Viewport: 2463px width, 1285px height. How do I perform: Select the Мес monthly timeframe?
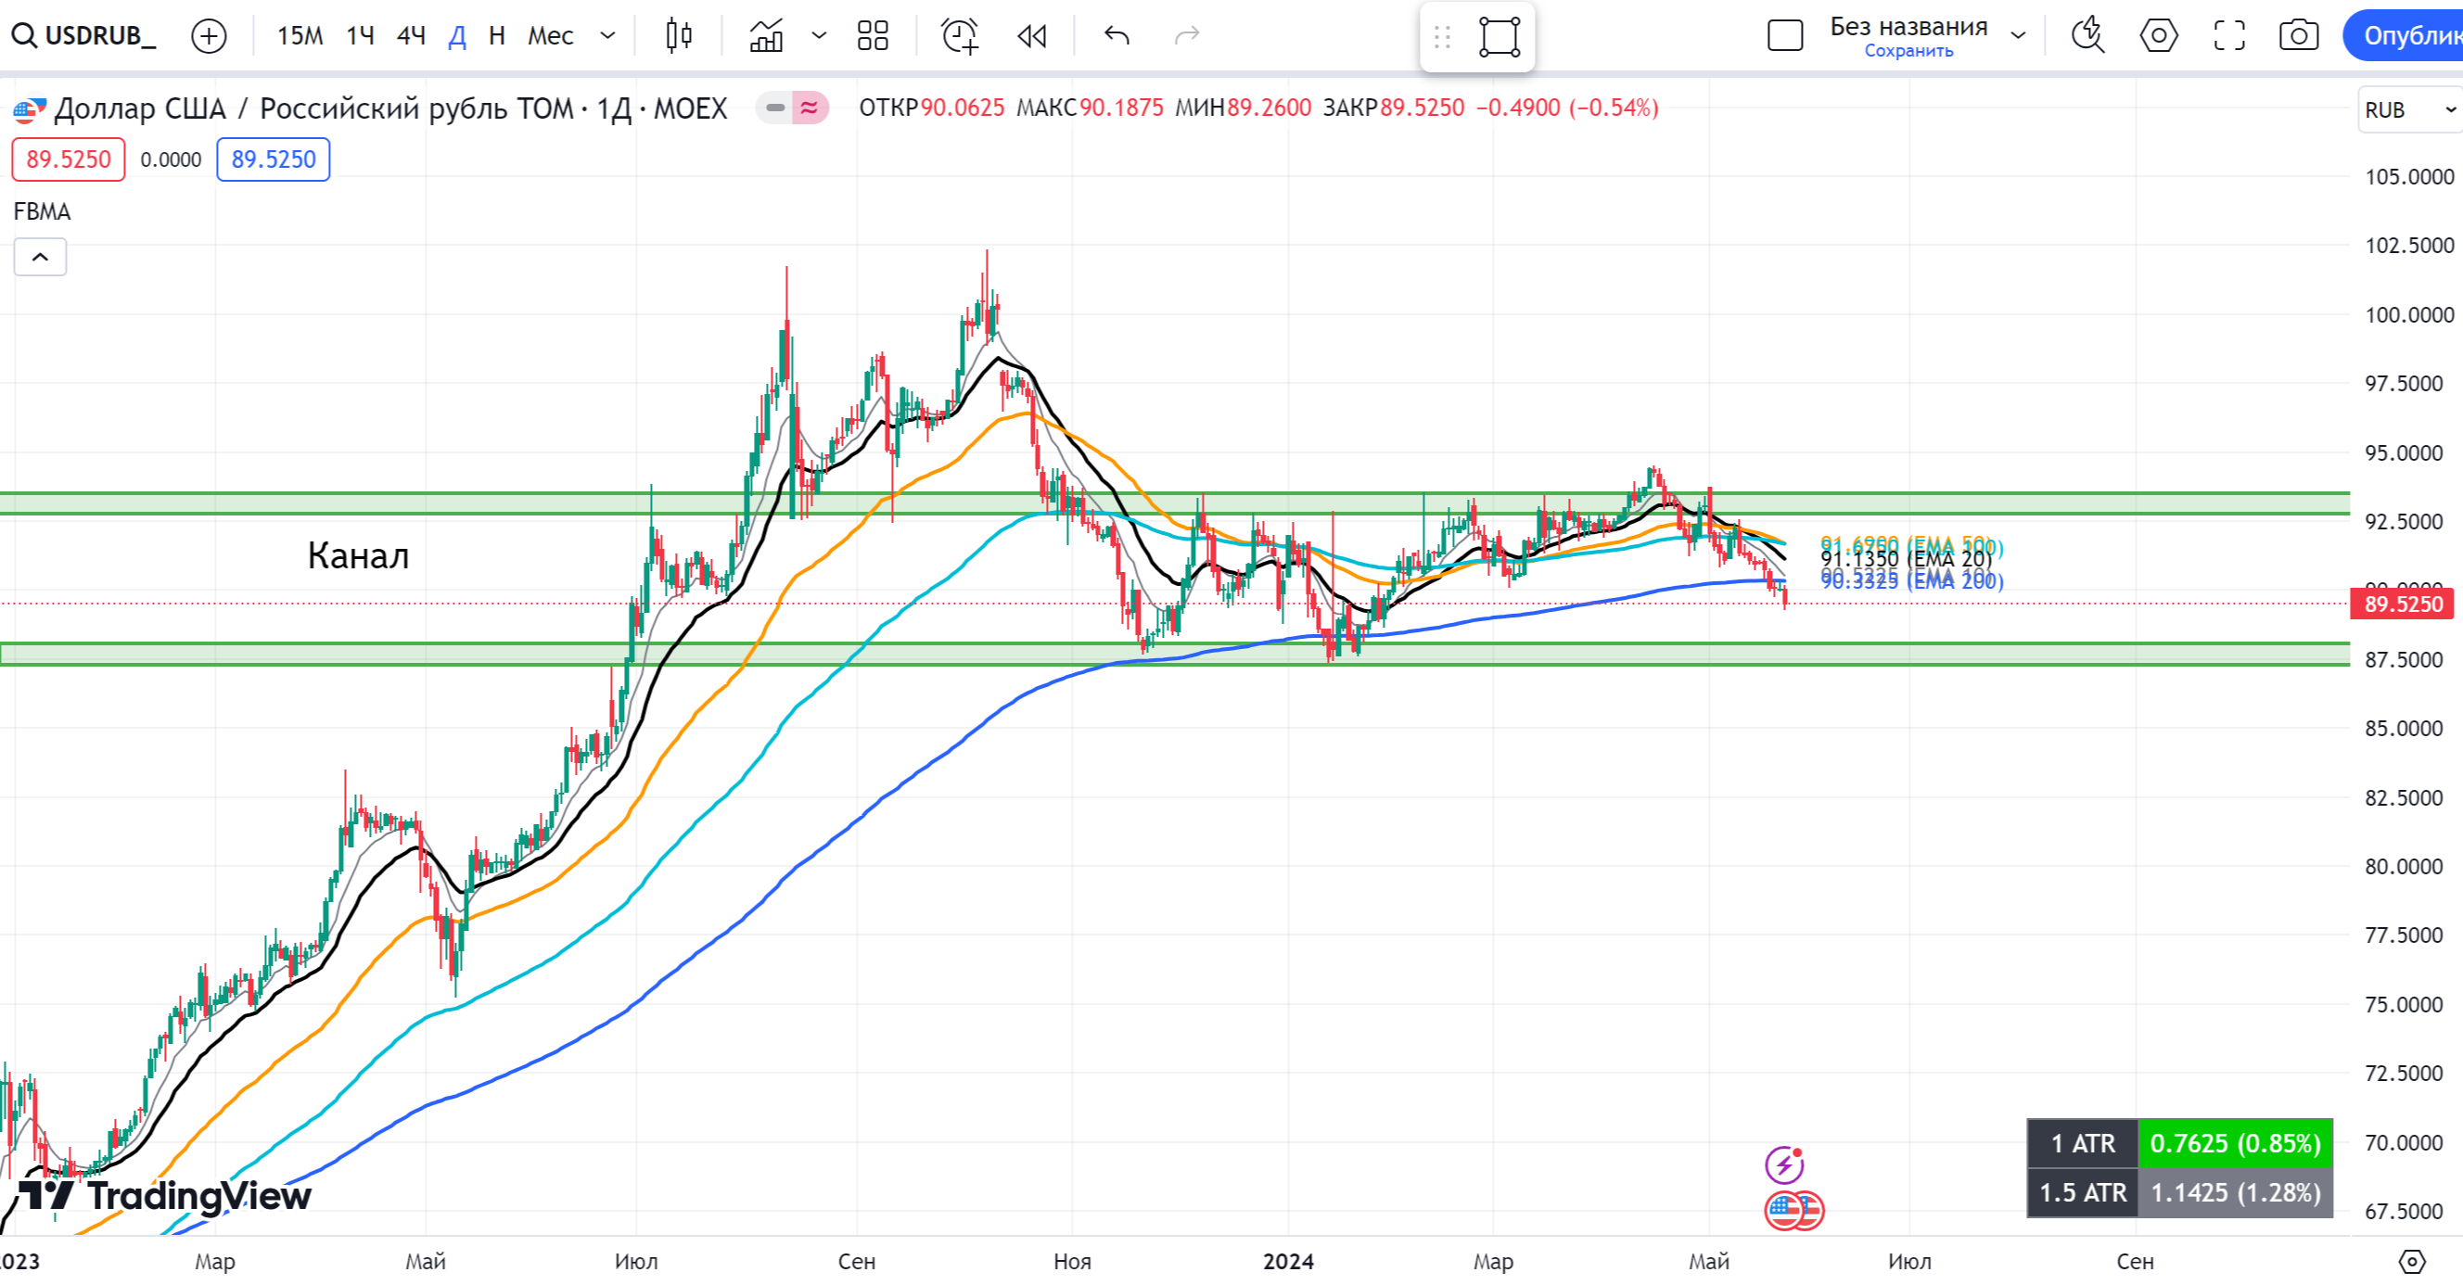pos(550,36)
